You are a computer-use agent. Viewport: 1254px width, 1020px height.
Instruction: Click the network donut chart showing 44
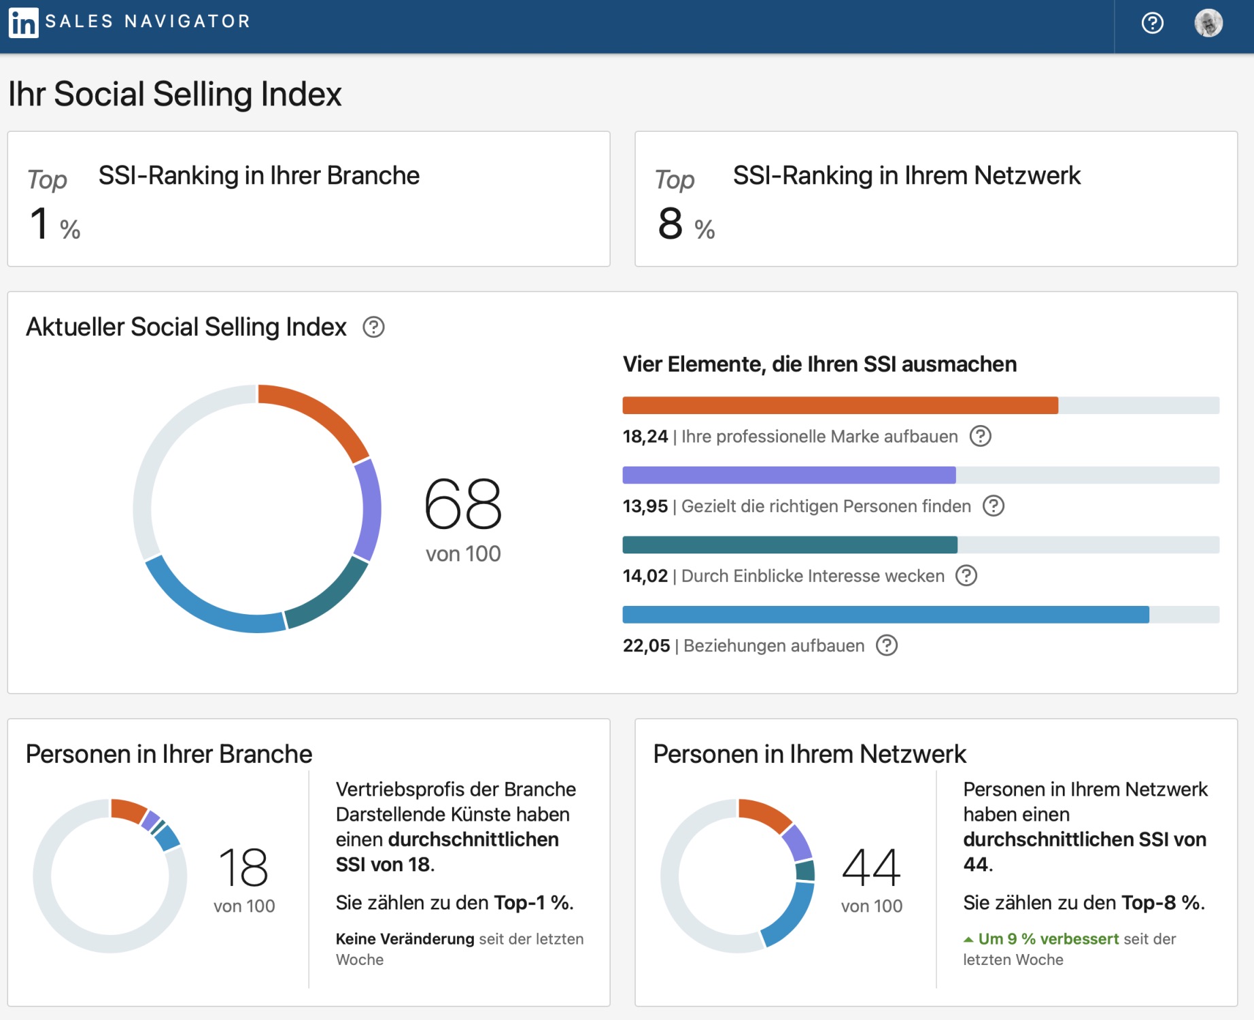738,876
